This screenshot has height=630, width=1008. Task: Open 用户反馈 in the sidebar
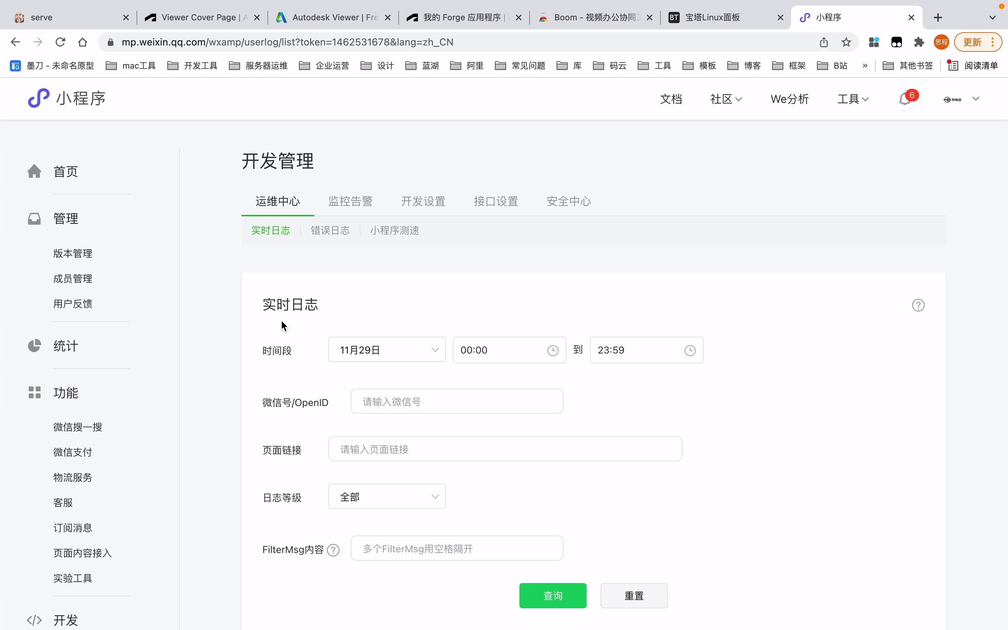coord(73,304)
